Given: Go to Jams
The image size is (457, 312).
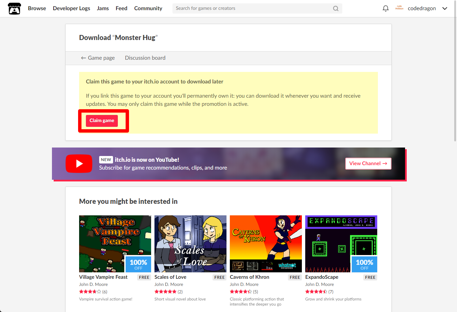Looking at the screenshot, I should [x=103, y=8].
